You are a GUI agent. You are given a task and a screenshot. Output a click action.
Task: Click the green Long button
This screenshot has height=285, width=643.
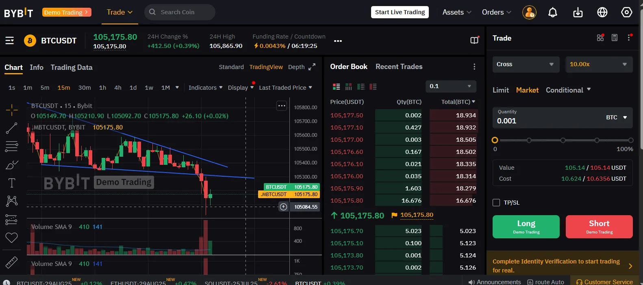[526, 227]
